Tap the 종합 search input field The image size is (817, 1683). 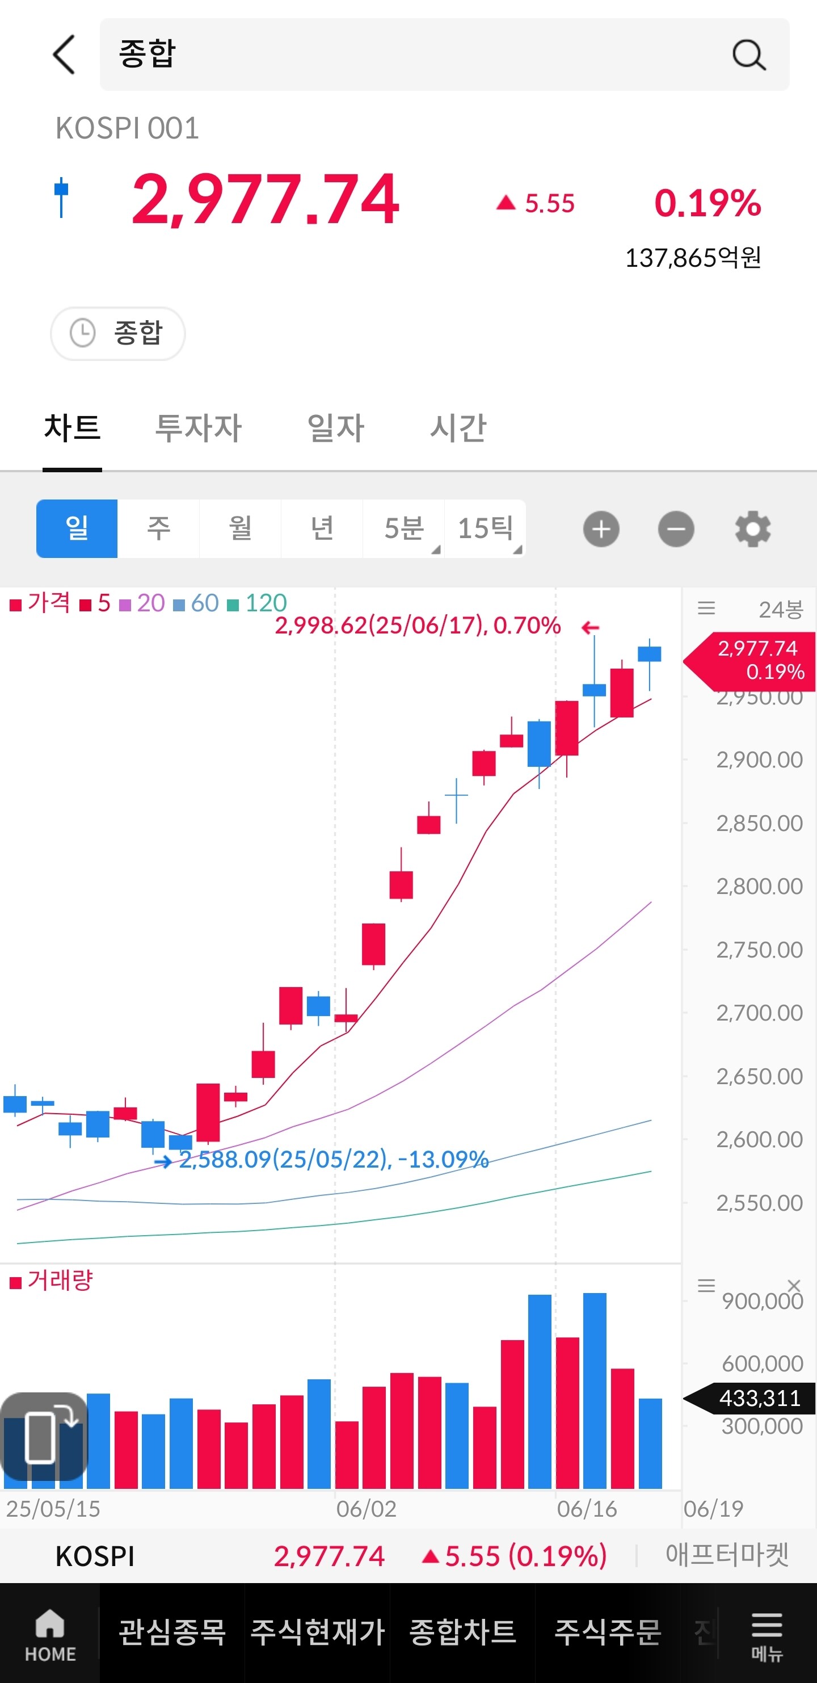click(x=418, y=55)
